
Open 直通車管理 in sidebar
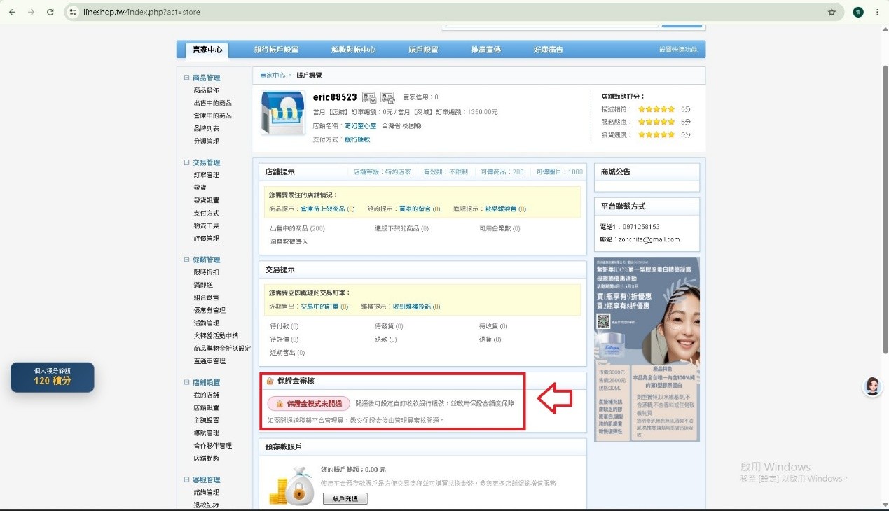209,361
